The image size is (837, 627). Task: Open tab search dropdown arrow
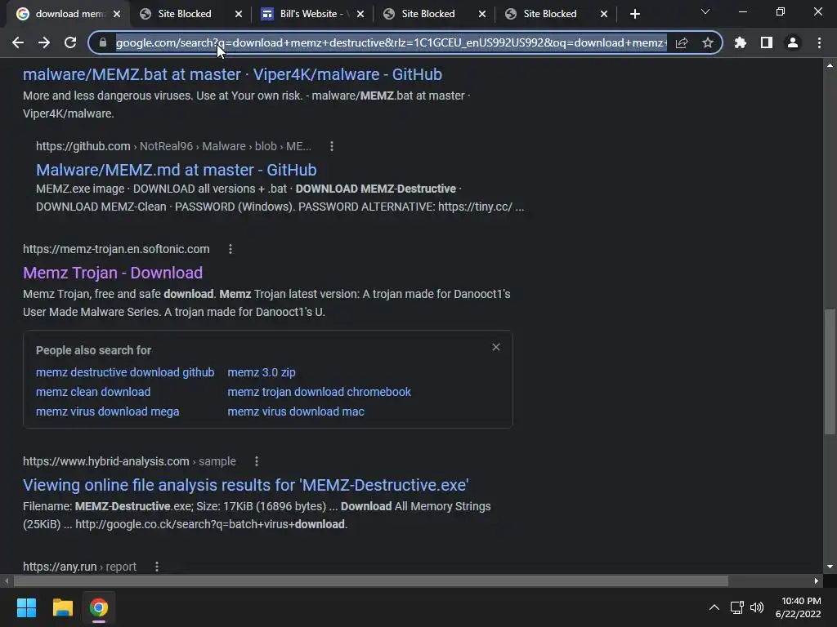pyautogui.click(x=705, y=11)
